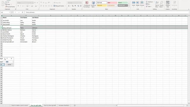Activate the Format Painter
This screenshot has height=107, width=190.
click(x=10, y=7)
